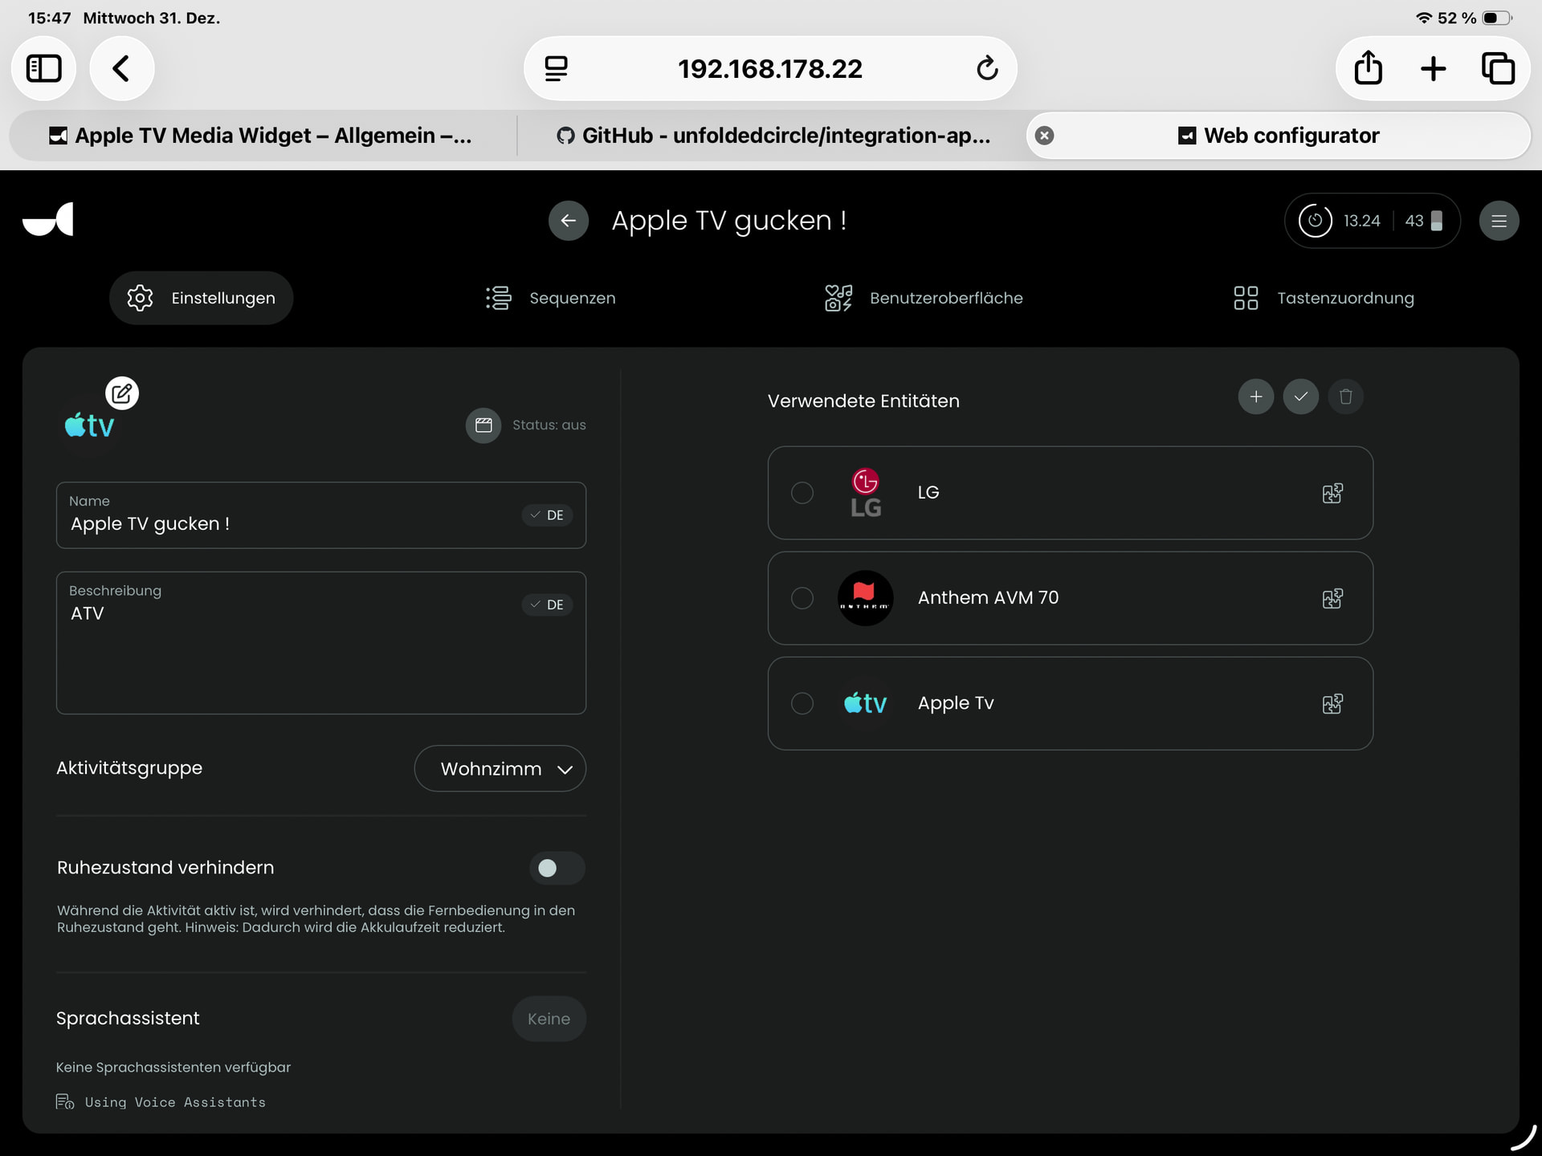Screen dimensions: 1542x1156
Task: Click the add entity plus icon
Action: pyautogui.click(x=1255, y=397)
